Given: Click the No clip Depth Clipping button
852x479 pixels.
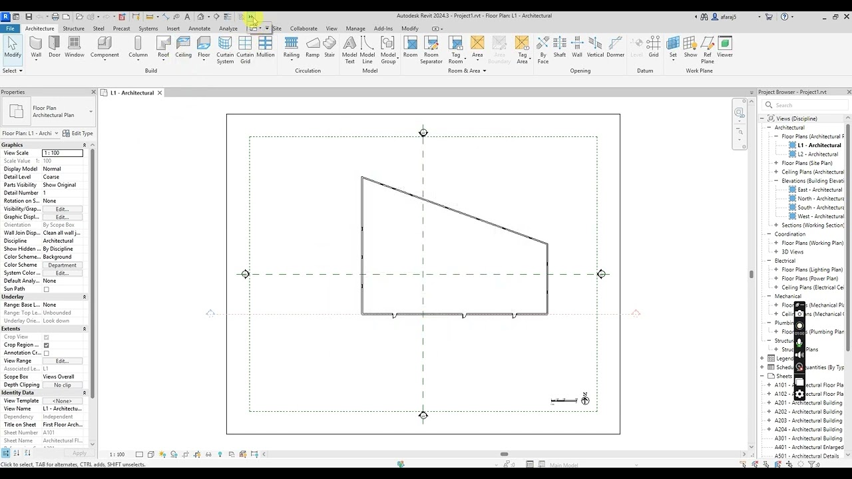Looking at the screenshot, I should coord(63,385).
